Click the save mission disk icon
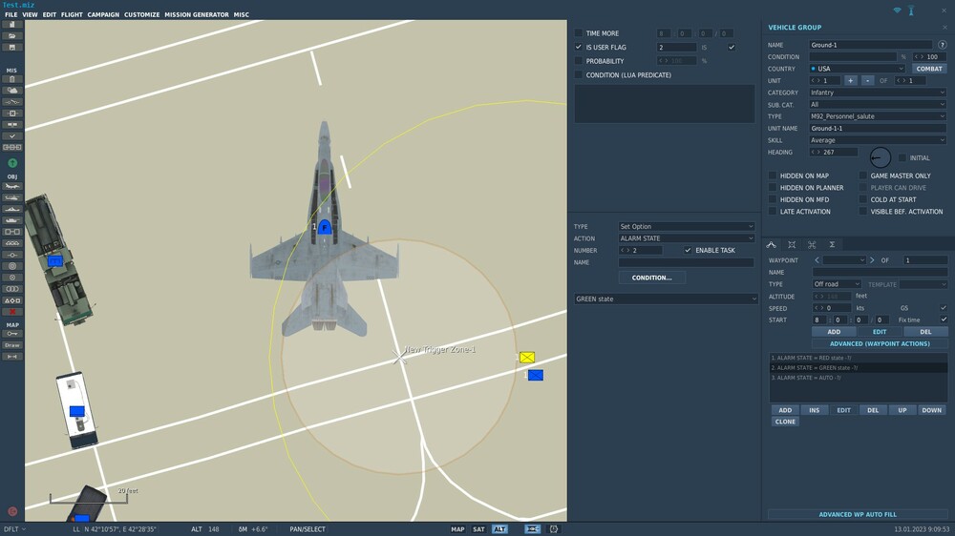This screenshot has width=955, height=536. (x=12, y=47)
